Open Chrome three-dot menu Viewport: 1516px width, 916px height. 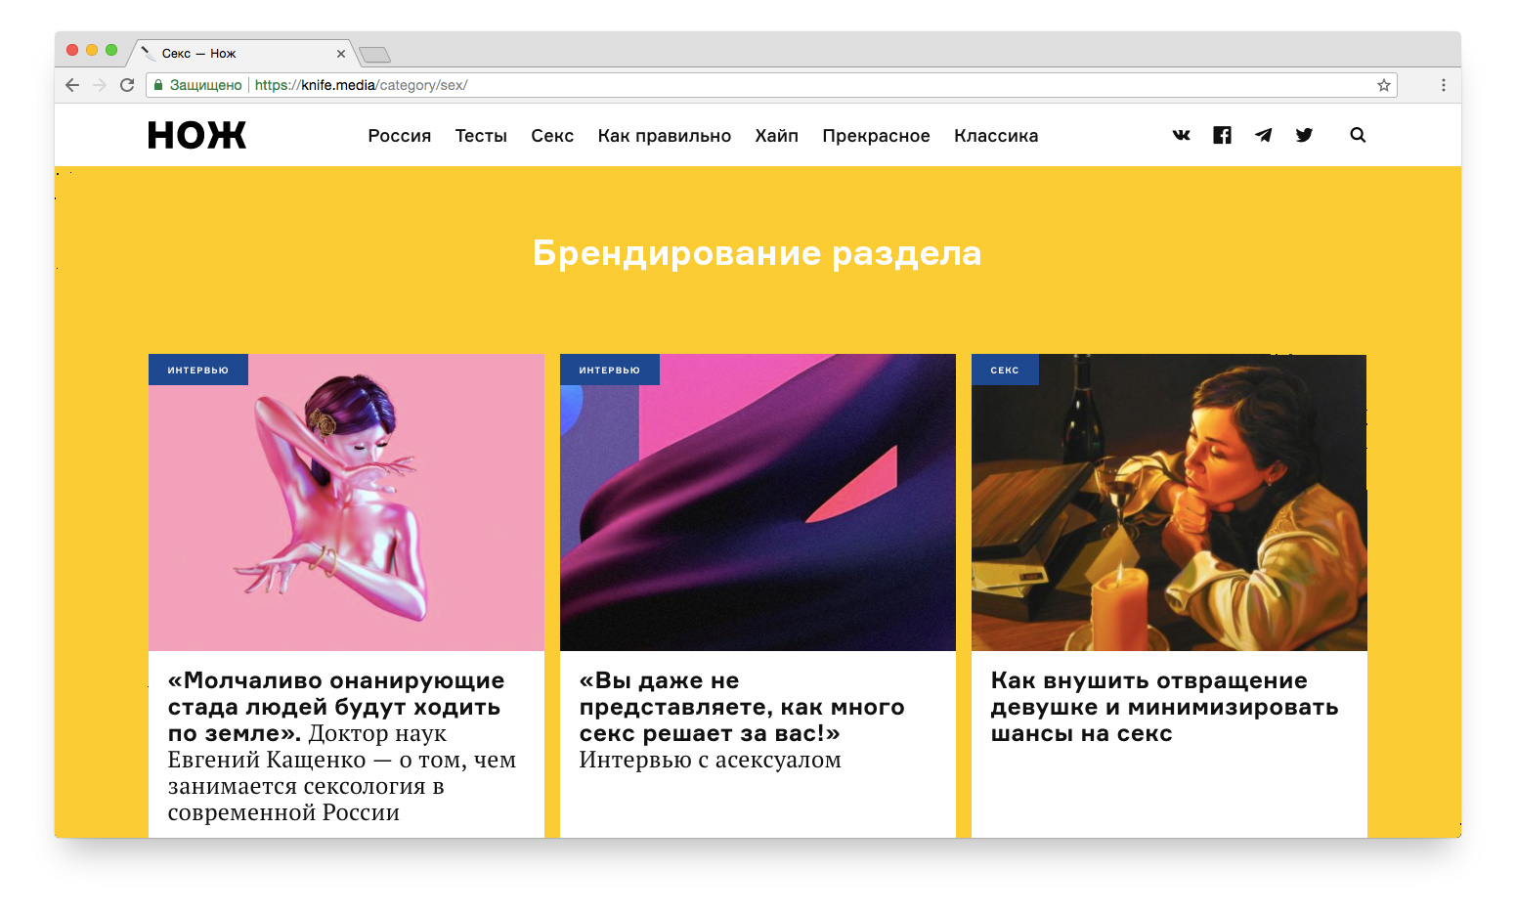tap(1444, 85)
